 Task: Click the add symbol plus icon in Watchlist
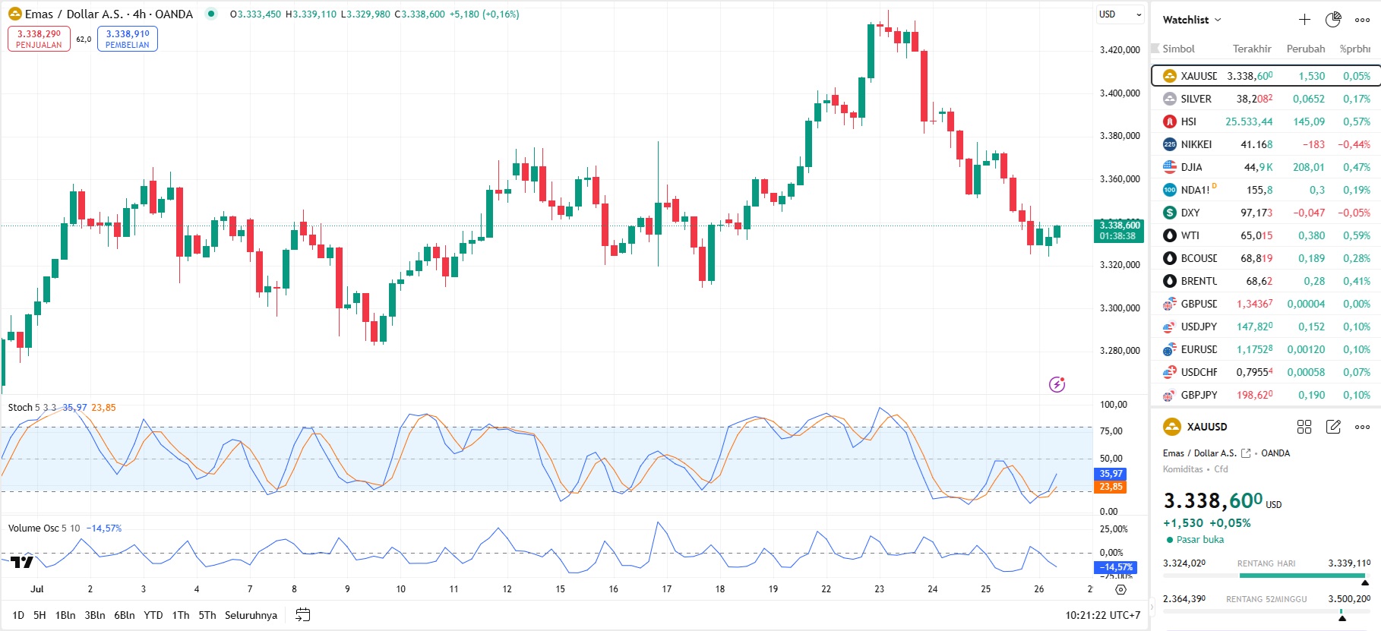tap(1304, 20)
